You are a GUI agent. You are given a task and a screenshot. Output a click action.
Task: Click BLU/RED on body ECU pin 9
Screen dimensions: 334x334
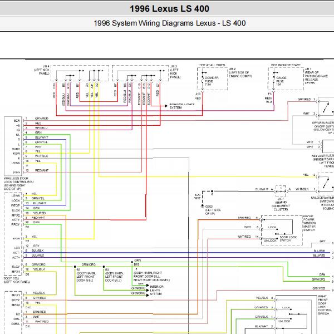[38, 255]
